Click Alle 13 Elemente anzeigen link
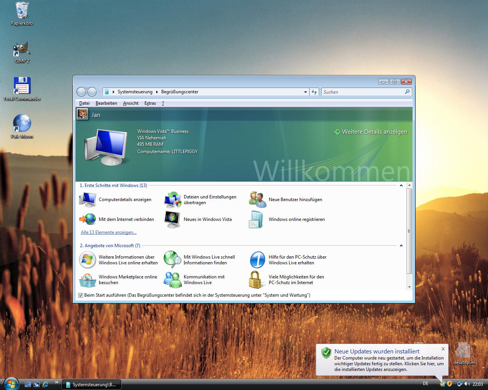This screenshot has width=488, height=390. tap(109, 232)
